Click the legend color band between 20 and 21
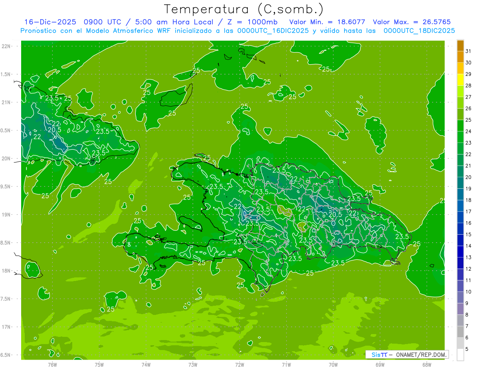 [x=461, y=172]
